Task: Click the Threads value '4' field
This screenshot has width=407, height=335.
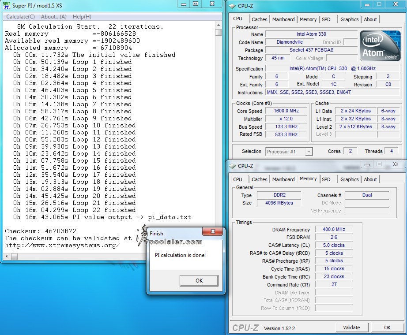Action: [392, 151]
